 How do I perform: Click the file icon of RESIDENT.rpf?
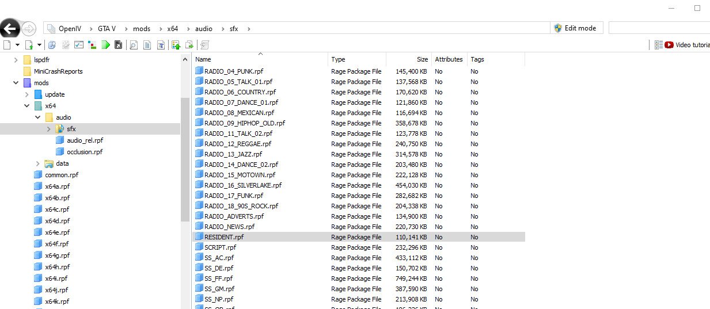coord(199,237)
